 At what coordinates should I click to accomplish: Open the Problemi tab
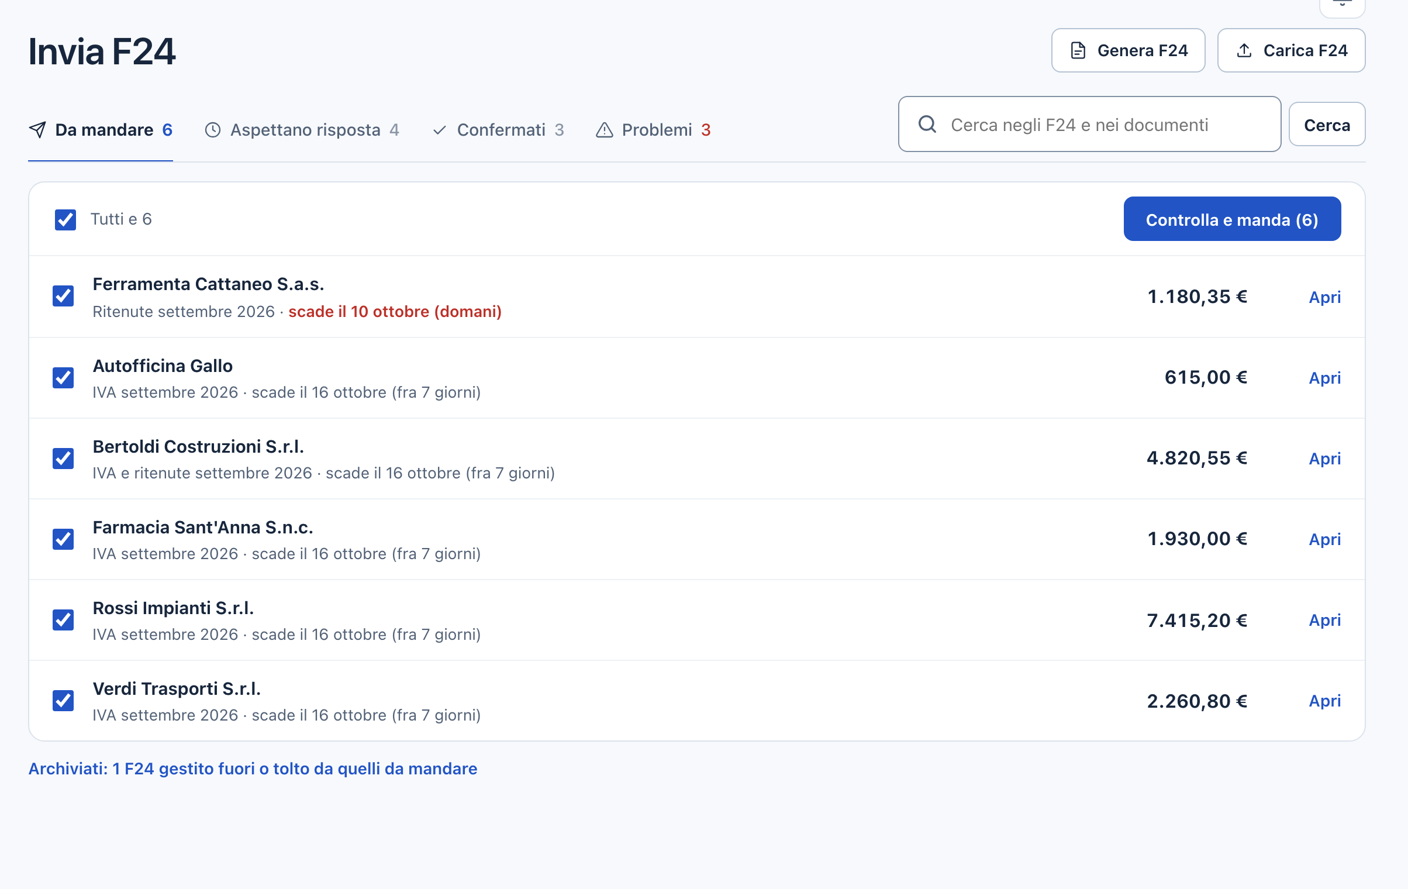click(653, 130)
